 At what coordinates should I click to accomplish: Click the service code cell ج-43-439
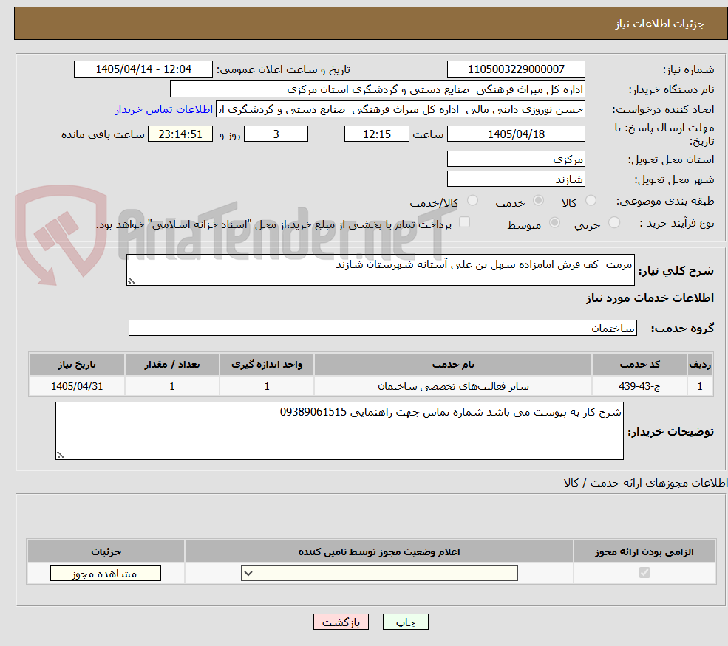coord(639,386)
